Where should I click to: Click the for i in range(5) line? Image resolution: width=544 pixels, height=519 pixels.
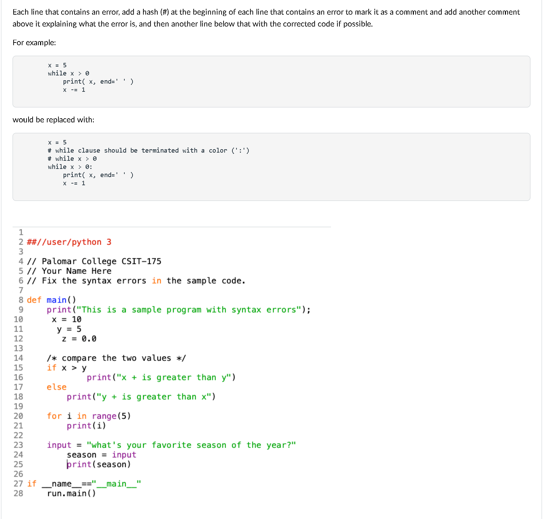(89, 416)
